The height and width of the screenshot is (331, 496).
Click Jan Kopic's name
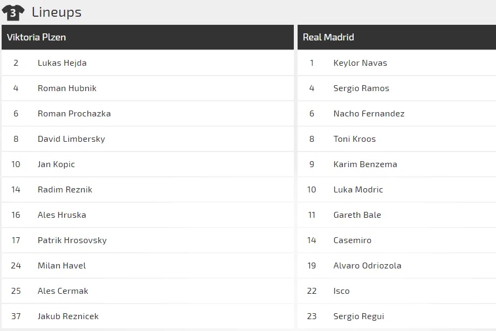click(x=56, y=164)
